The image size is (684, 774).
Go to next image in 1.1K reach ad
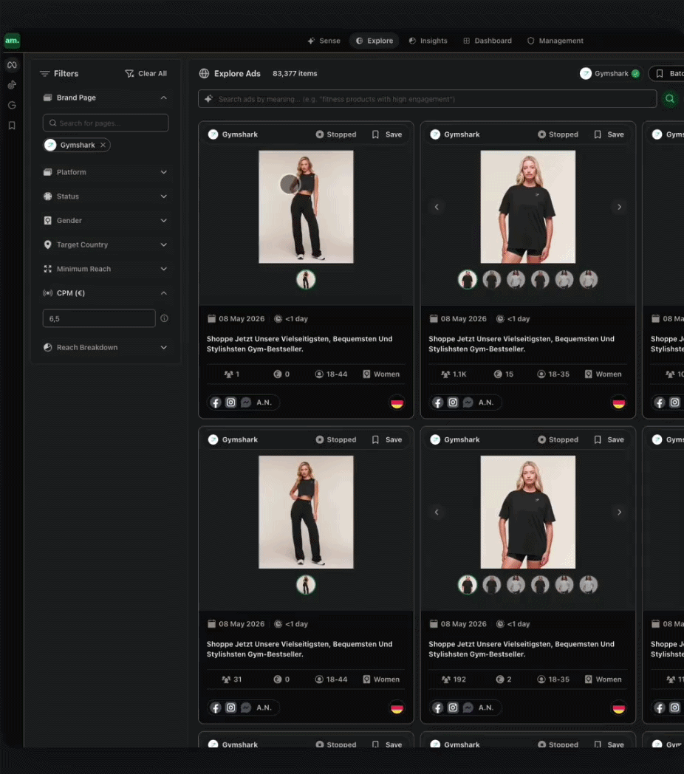[x=619, y=207]
